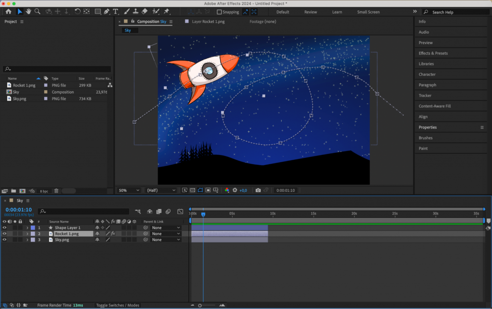
Task: Open the resolution dropdown showing Half
Action: pos(160,190)
